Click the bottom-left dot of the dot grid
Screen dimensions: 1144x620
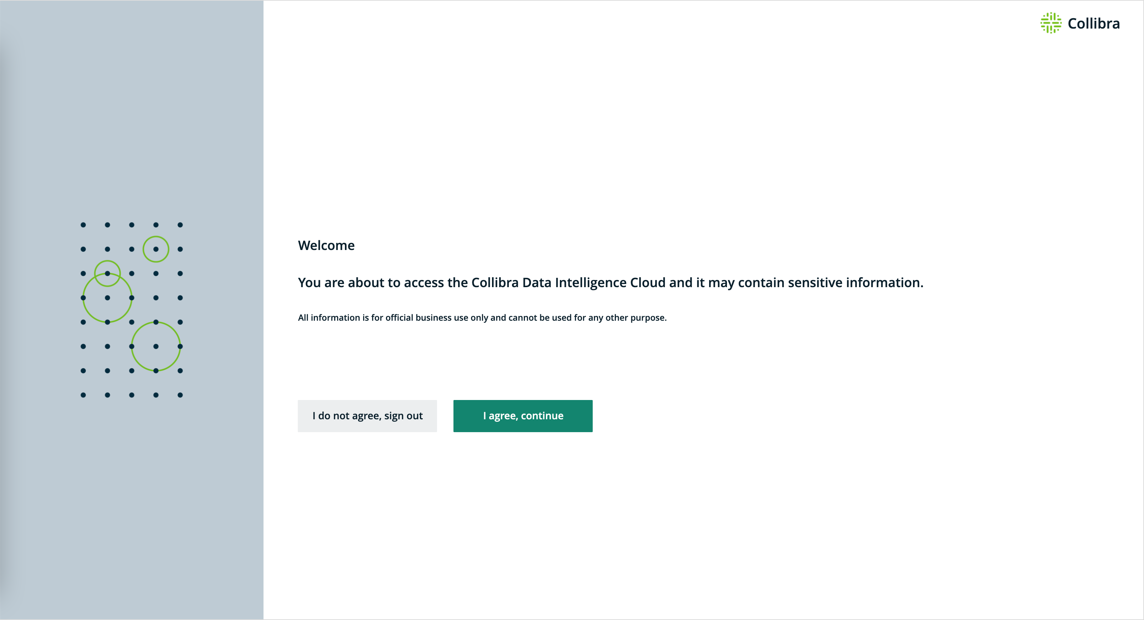click(x=83, y=395)
